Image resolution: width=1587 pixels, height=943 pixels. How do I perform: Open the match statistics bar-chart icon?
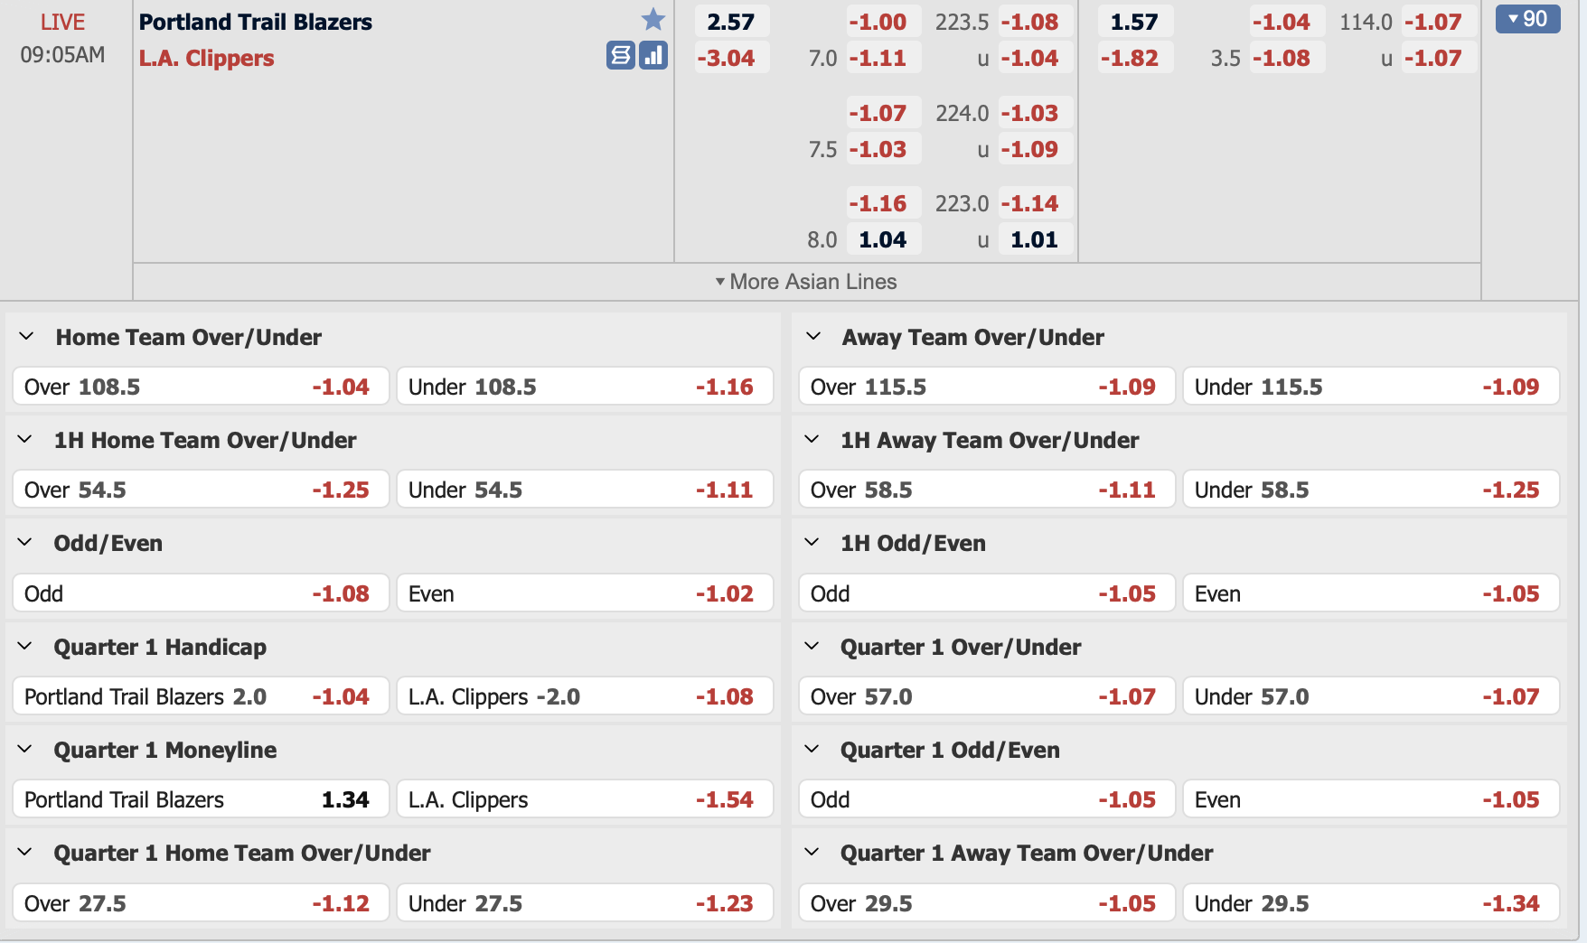653,56
